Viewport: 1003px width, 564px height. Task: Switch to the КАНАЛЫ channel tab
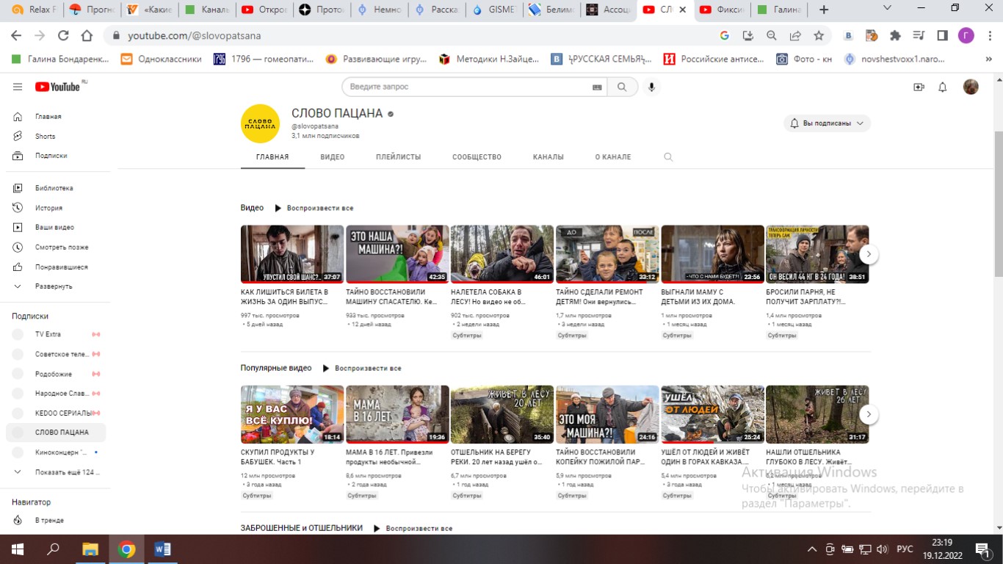pyautogui.click(x=548, y=157)
